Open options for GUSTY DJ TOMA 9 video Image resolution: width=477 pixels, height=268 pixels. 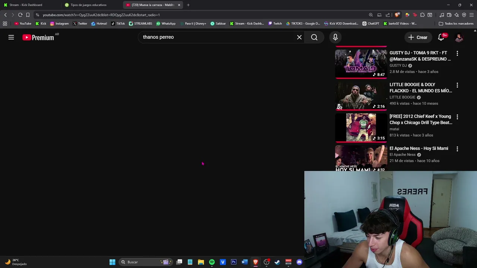(457, 53)
